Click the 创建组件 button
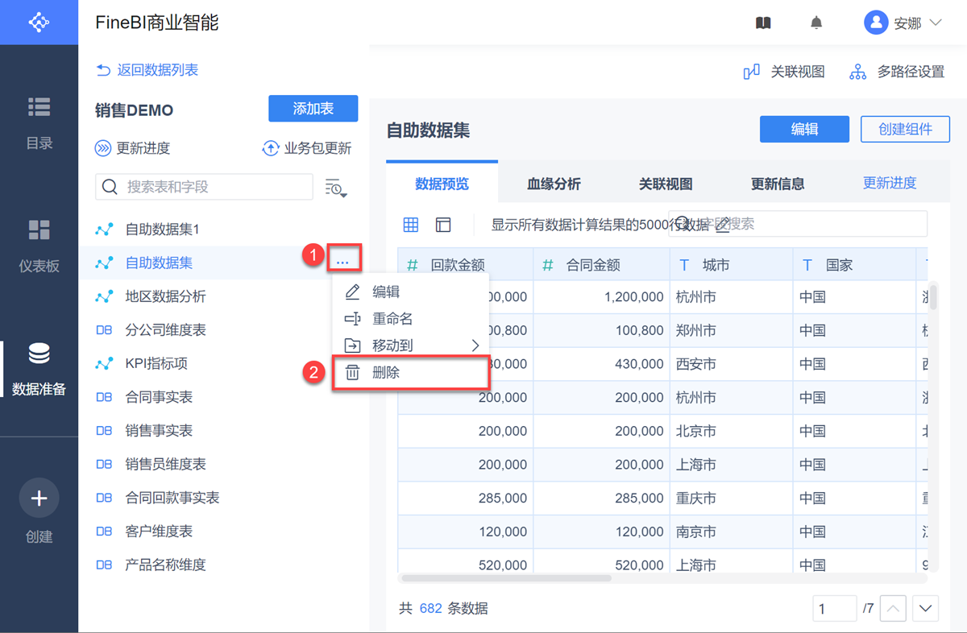The width and height of the screenshot is (967, 633). coord(905,129)
